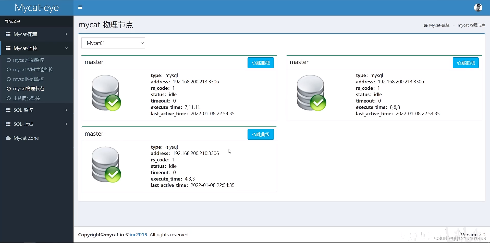Click circle icon beside mysql性能监控

[9, 79]
